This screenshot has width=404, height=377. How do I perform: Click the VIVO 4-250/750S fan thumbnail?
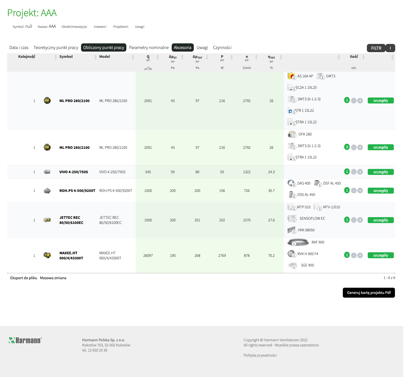[x=47, y=172]
